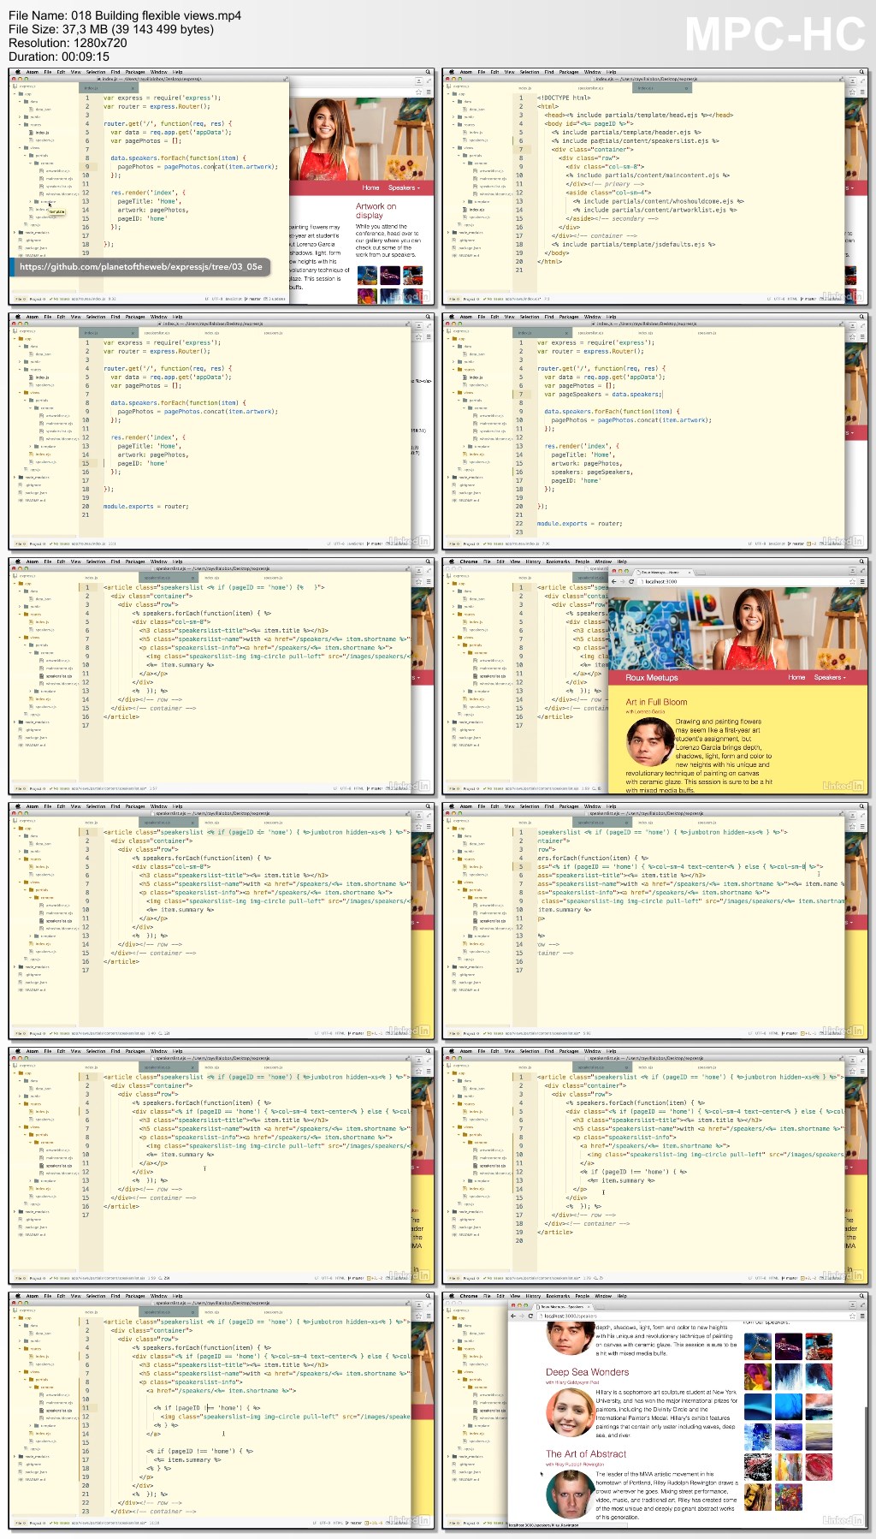The image size is (876, 1539).
Task: Open first artwork image in Deep Sea Wonders thumbnail
Action: 758,1346
